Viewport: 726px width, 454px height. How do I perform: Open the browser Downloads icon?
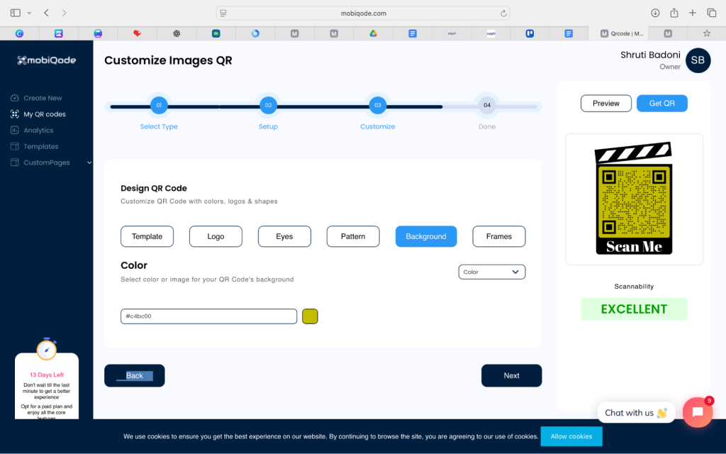click(x=654, y=12)
